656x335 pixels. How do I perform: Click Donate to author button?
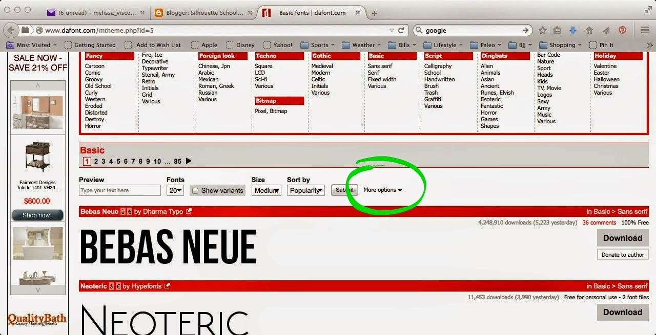(623, 255)
